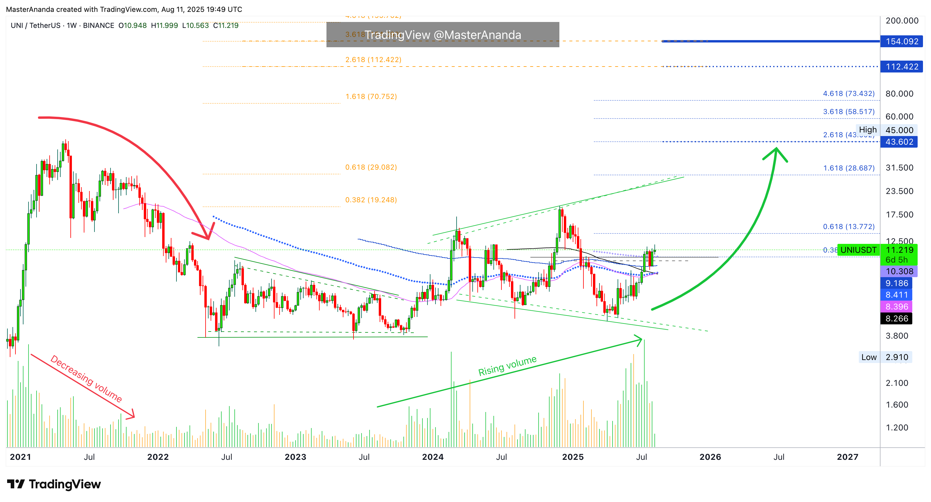Screen dimensions: 931x502
Task: Click the 3.800 price scale value
Action: click(x=897, y=336)
